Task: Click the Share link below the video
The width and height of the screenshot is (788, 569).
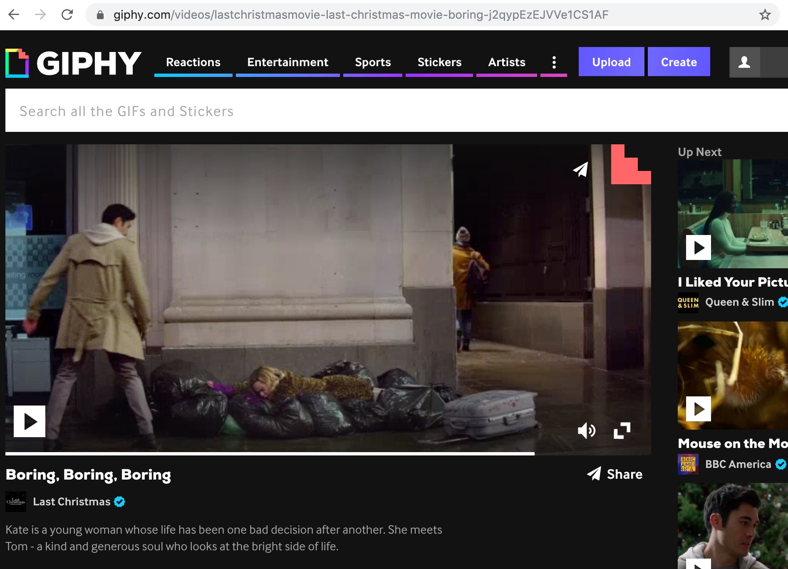Action: pyautogui.click(x=615, y=474)
